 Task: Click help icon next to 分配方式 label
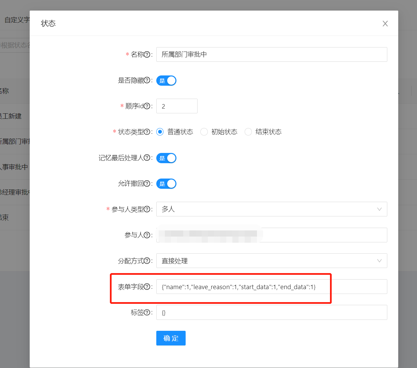click(x=147, y=261)
